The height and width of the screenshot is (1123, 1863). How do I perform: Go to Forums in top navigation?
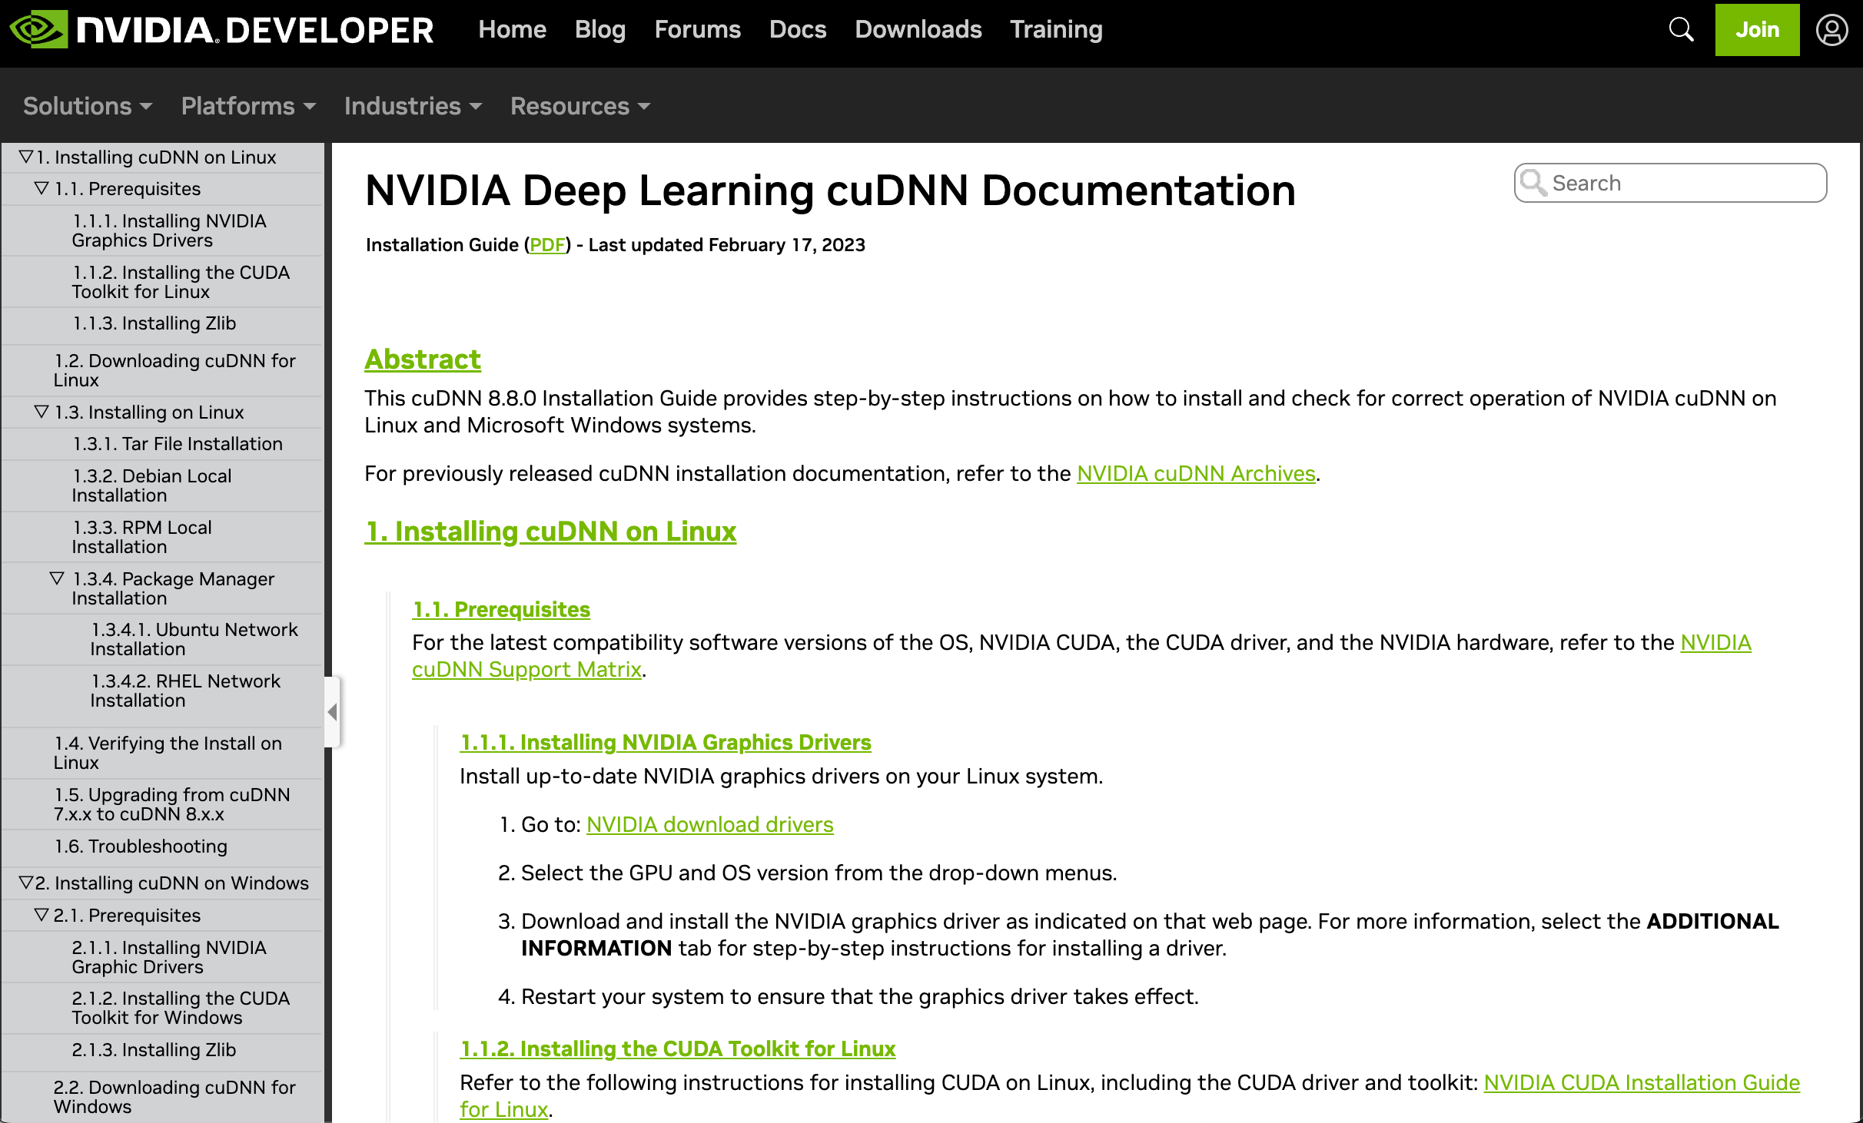click(697, 29)
